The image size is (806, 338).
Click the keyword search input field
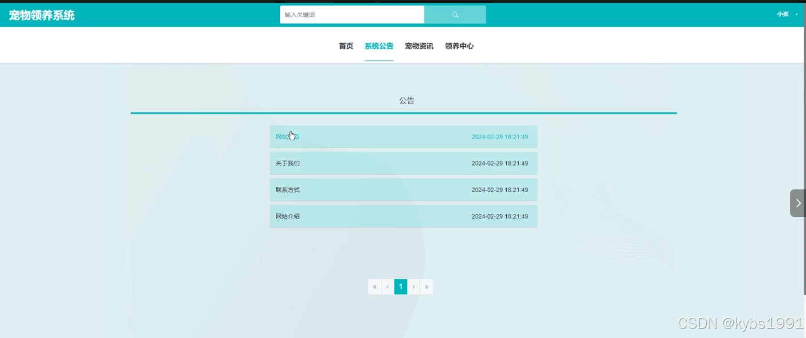click(352, 15)
